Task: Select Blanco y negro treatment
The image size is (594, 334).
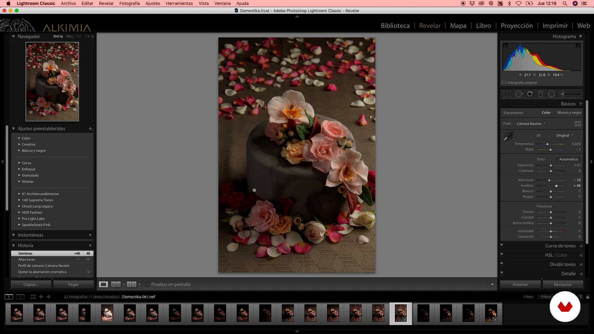Action: pyautogui.click(x=570, y=113)
